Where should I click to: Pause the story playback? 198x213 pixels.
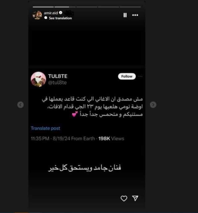[x=125, y=15]
